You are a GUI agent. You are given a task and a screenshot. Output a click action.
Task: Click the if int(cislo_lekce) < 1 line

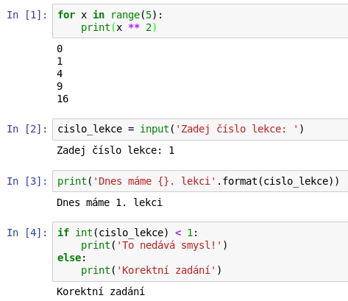tap(127, 233)
